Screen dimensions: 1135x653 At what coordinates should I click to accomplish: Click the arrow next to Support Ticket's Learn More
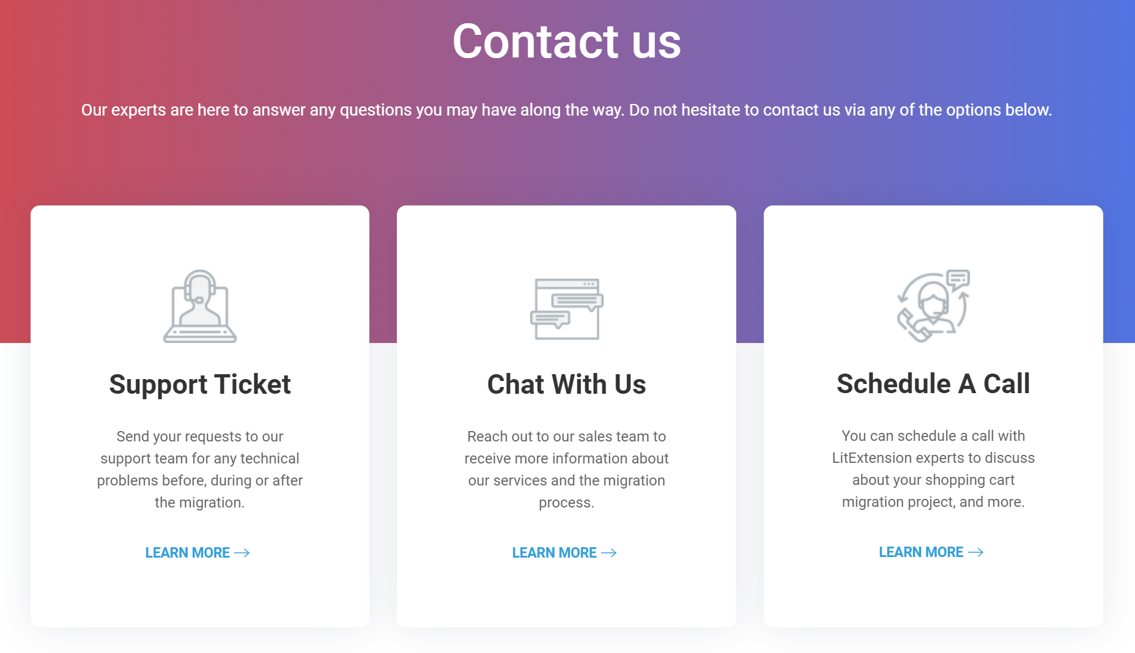pos(242,553)
